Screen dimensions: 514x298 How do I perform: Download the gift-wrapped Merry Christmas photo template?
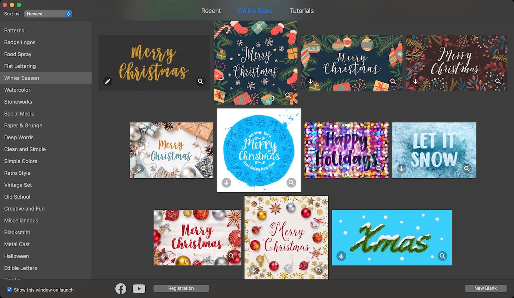(x=139, y=168)
